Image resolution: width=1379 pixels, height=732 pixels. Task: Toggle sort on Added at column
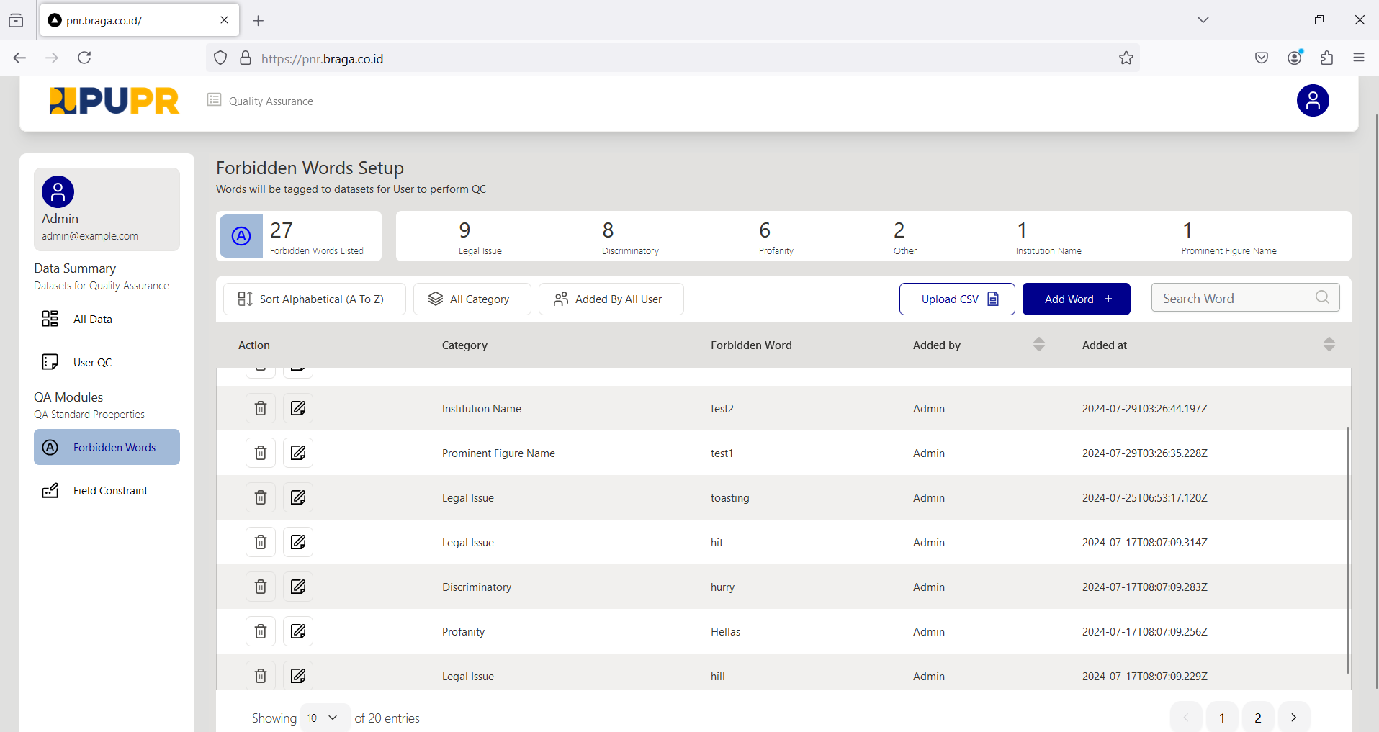1329,345
